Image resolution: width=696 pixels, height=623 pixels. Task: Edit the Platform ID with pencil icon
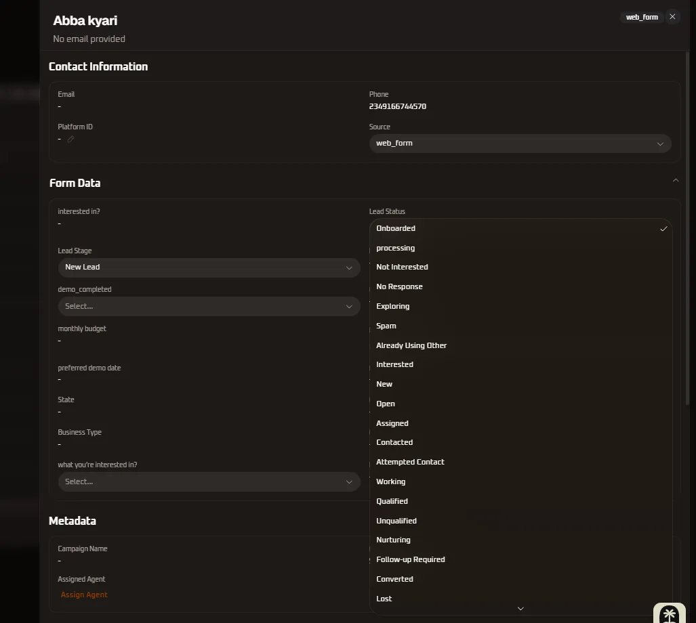pyautogui.click(x=70, y=139)
